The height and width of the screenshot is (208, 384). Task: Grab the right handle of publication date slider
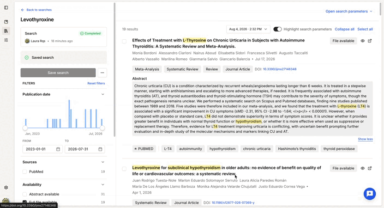[x=103, y=128]
